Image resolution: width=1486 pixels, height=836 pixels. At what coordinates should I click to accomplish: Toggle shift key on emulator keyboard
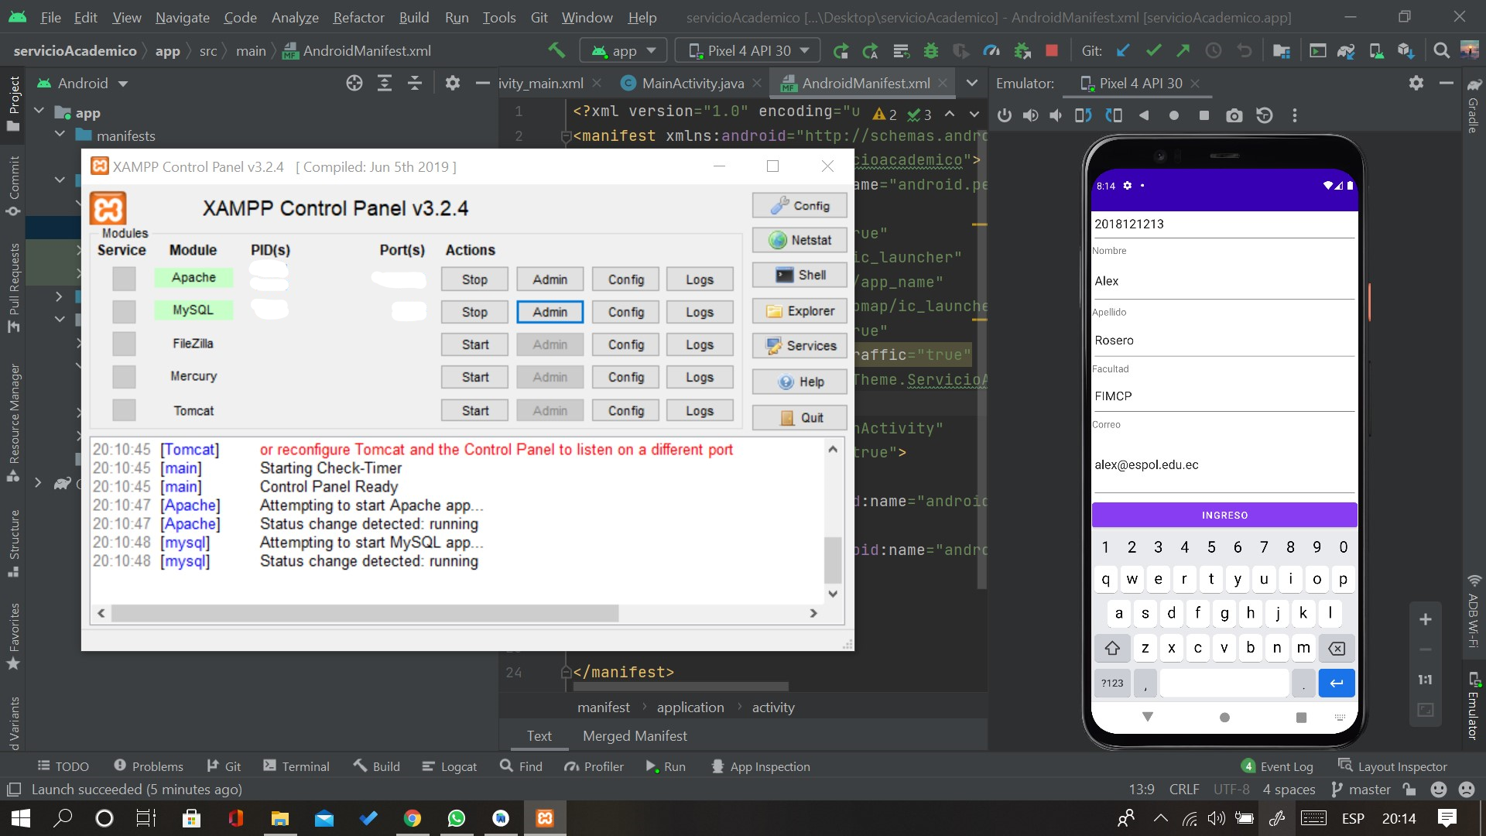point(1112,648)
